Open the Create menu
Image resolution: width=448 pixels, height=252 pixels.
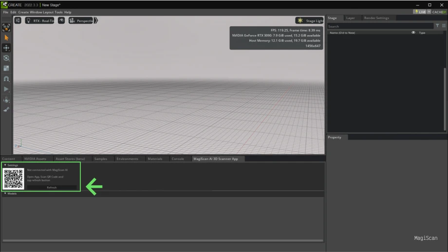(23, 12)
